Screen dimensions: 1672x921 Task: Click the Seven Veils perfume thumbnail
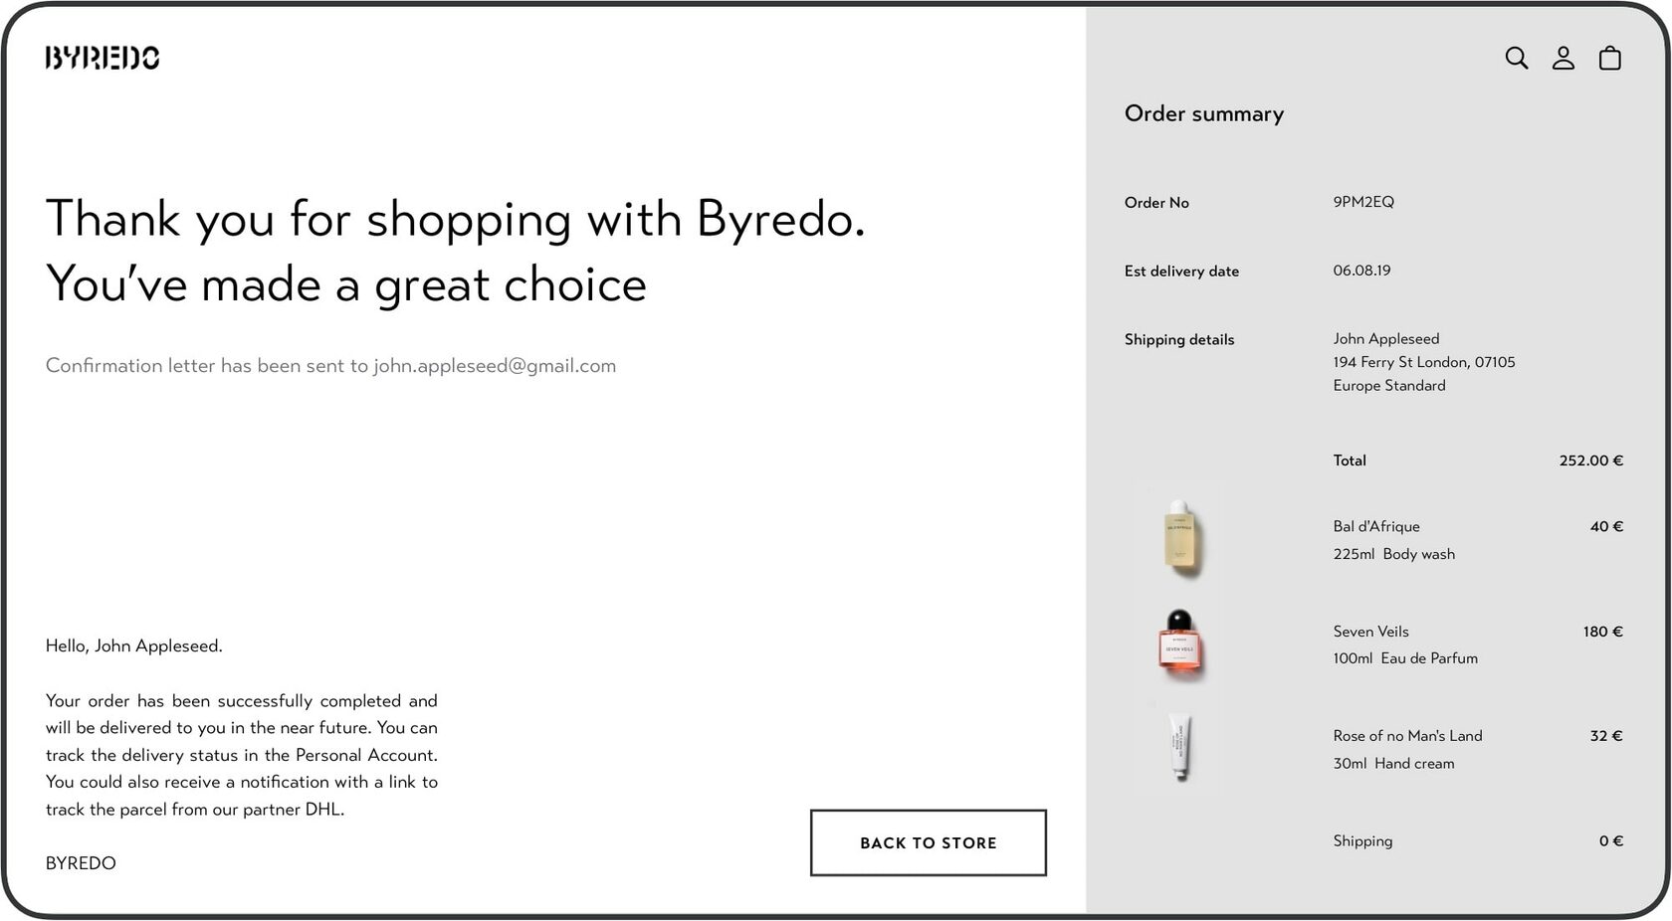(x=1180, y=643)
